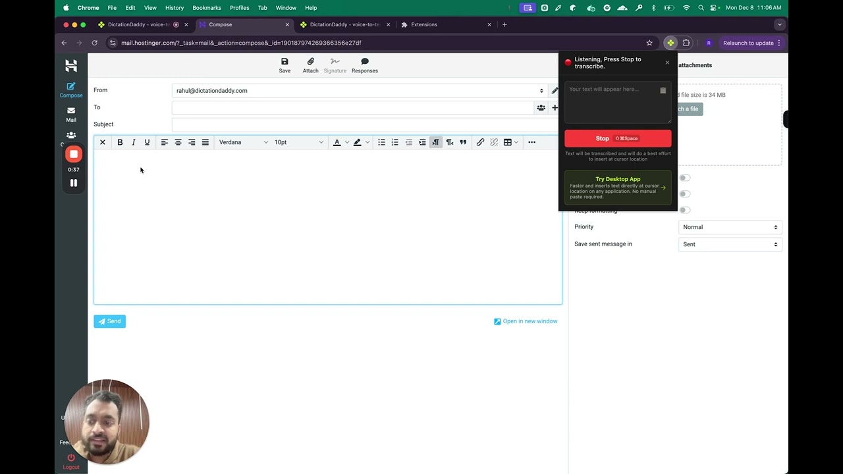843x474 pixels.
Task: Expand the text color dropdown arrow
Action: (x=347, y=142)
